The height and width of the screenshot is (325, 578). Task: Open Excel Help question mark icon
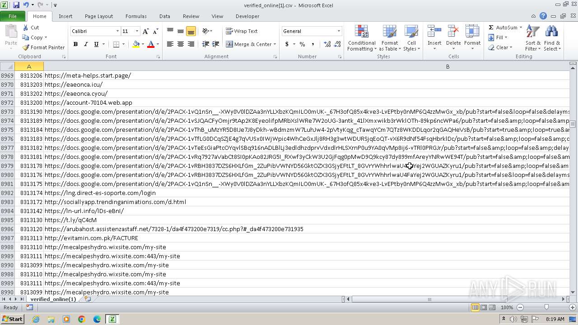click(543, 16)
